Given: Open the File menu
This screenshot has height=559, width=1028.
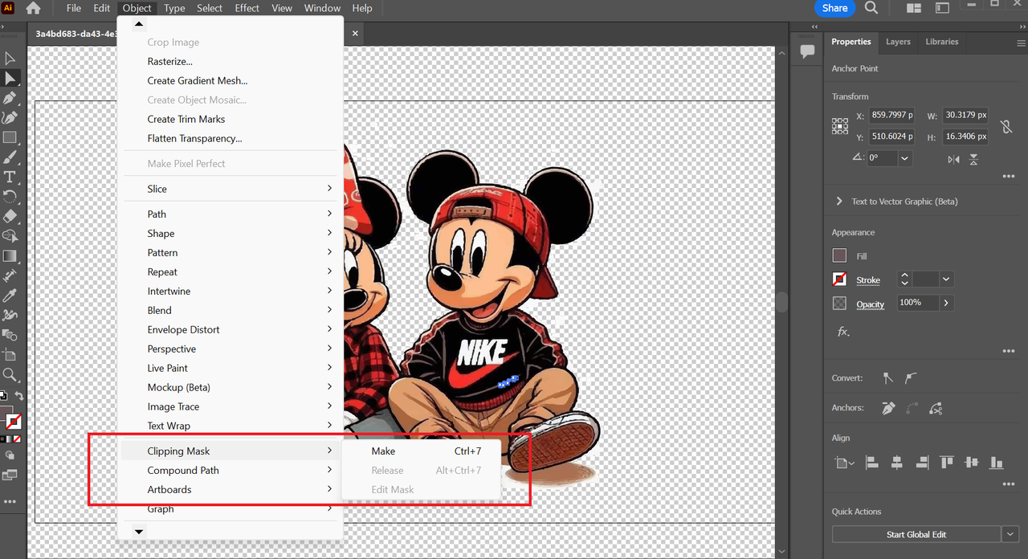Looking at the screenshot, I should click(x=74, y=8).
